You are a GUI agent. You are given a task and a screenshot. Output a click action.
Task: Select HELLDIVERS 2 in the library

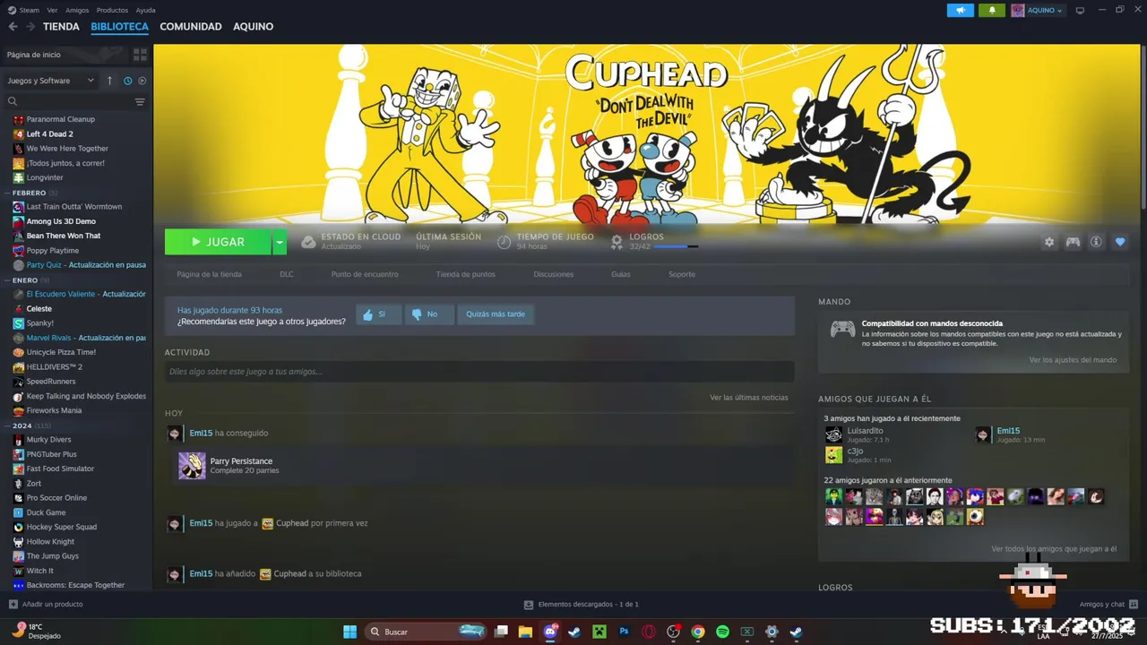pos(54,367)
